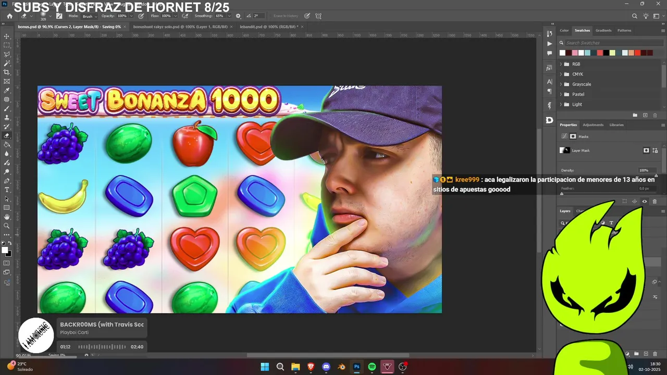The width and height of the screenshot is (667, 375).
Task: Select the Eyedropper tool
Action: point(7,91)
